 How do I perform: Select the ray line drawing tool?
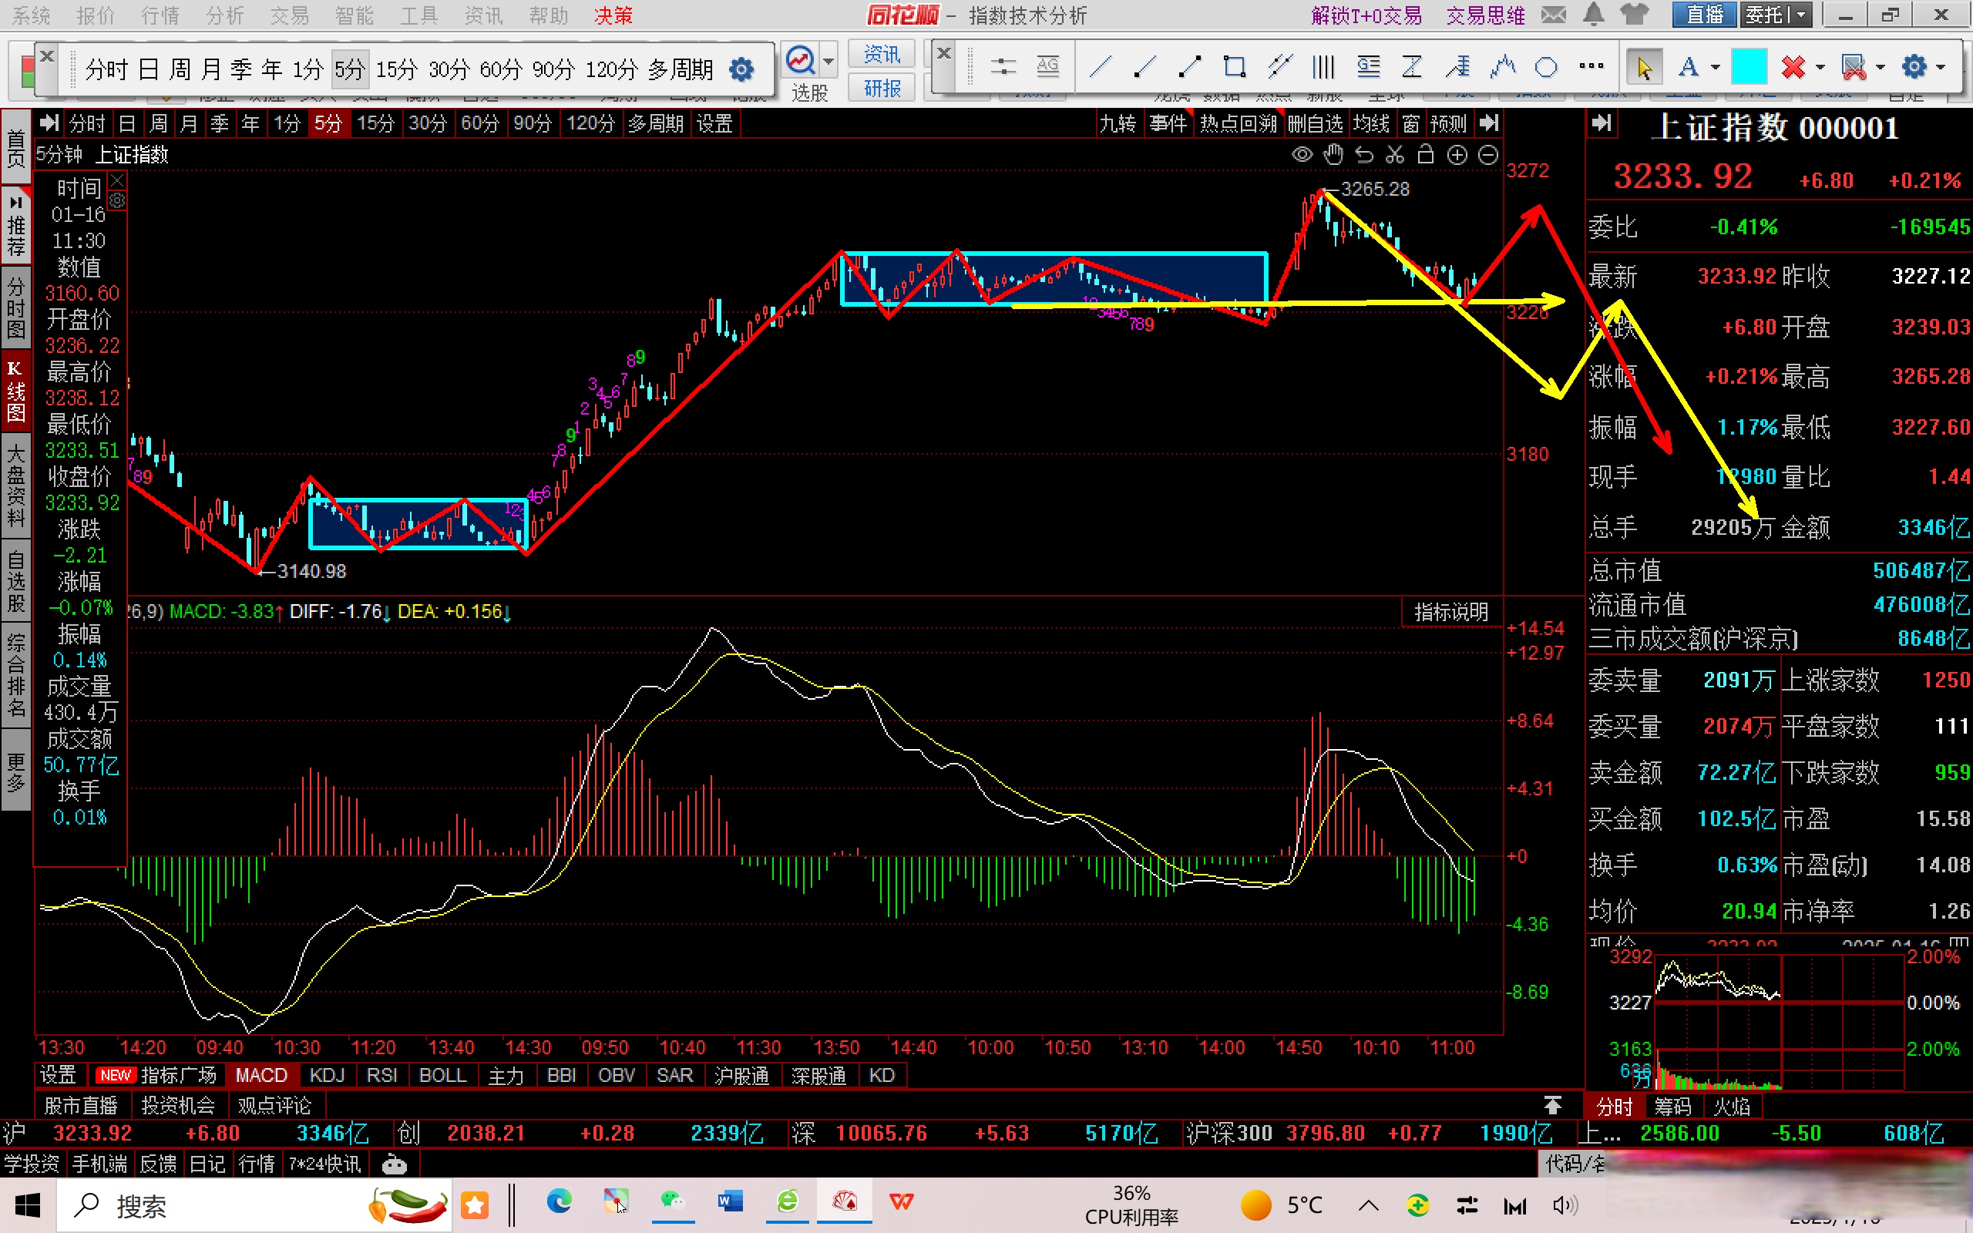point(1145,67)
